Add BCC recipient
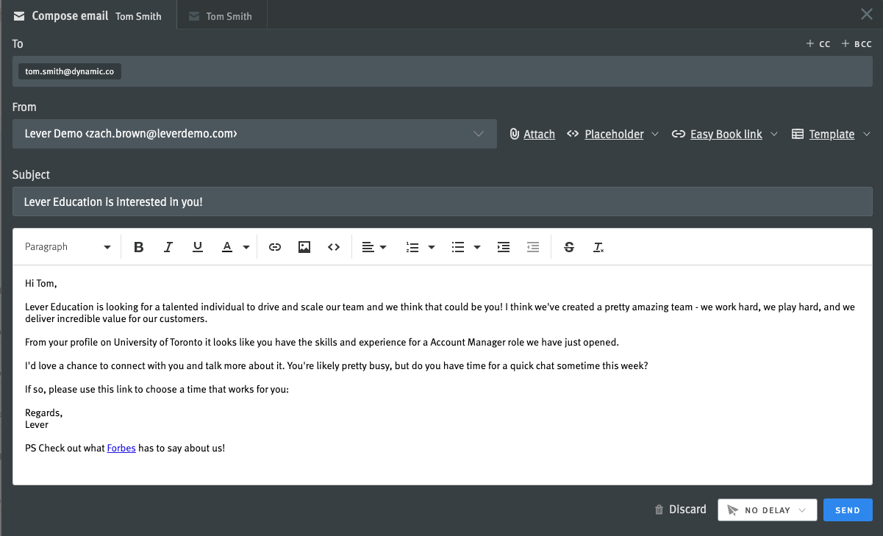The image size is (883, 536). (x=857, y=44)
